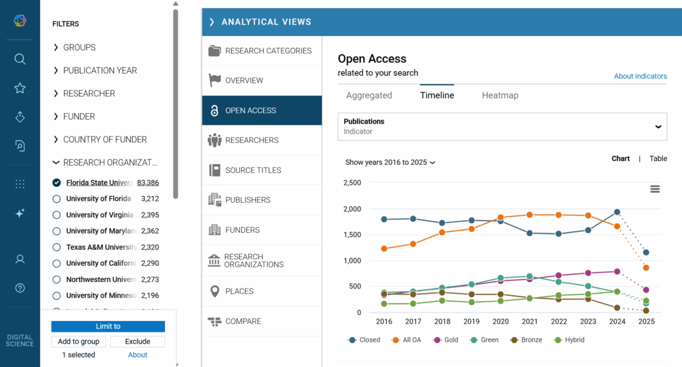Click the Dimensions logo at top left
The image size is (682, 367).
pos(20,21)
